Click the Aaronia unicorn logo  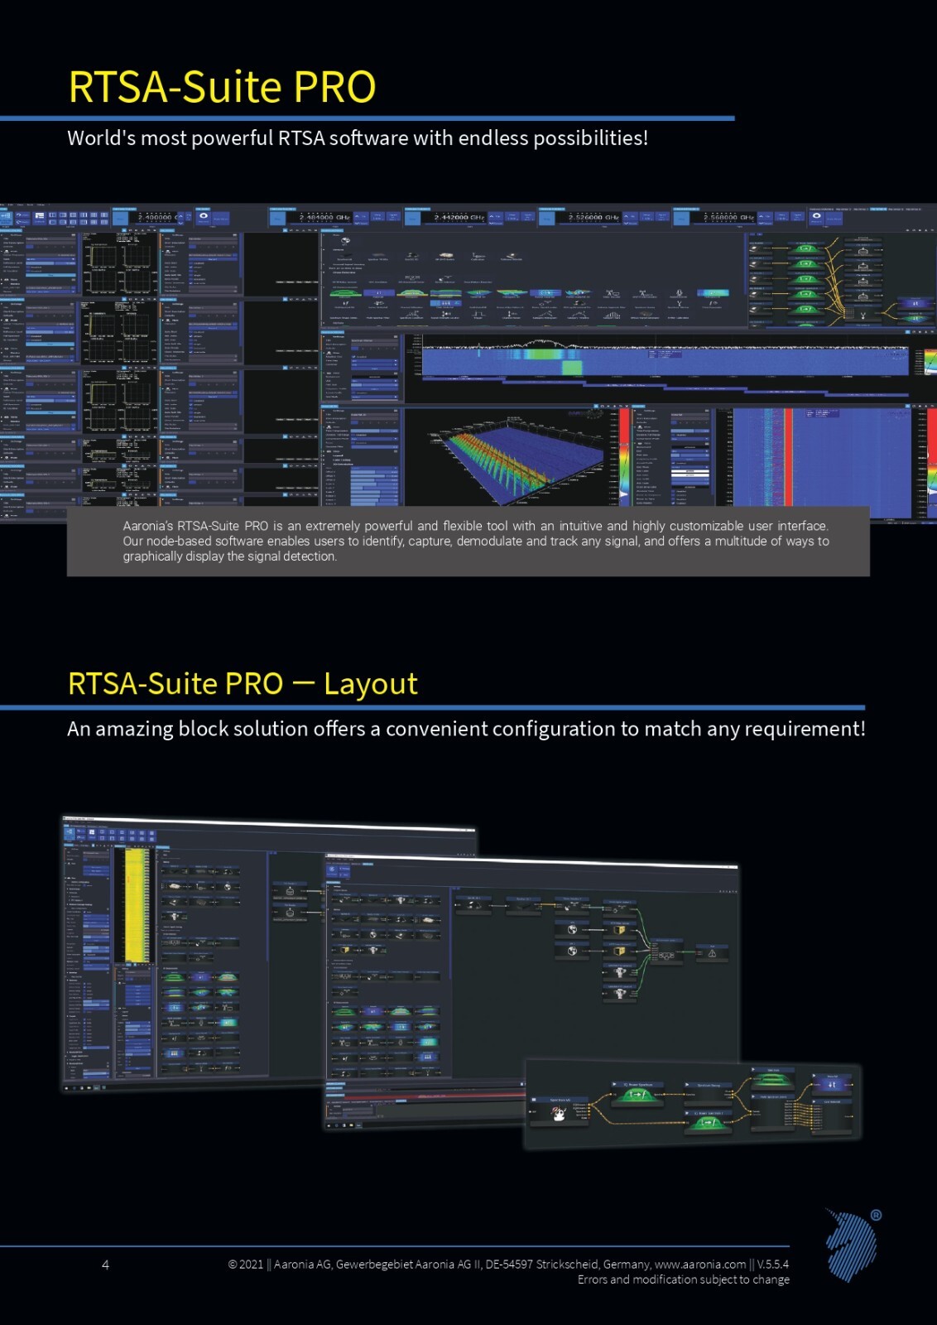click(853, 1245)
